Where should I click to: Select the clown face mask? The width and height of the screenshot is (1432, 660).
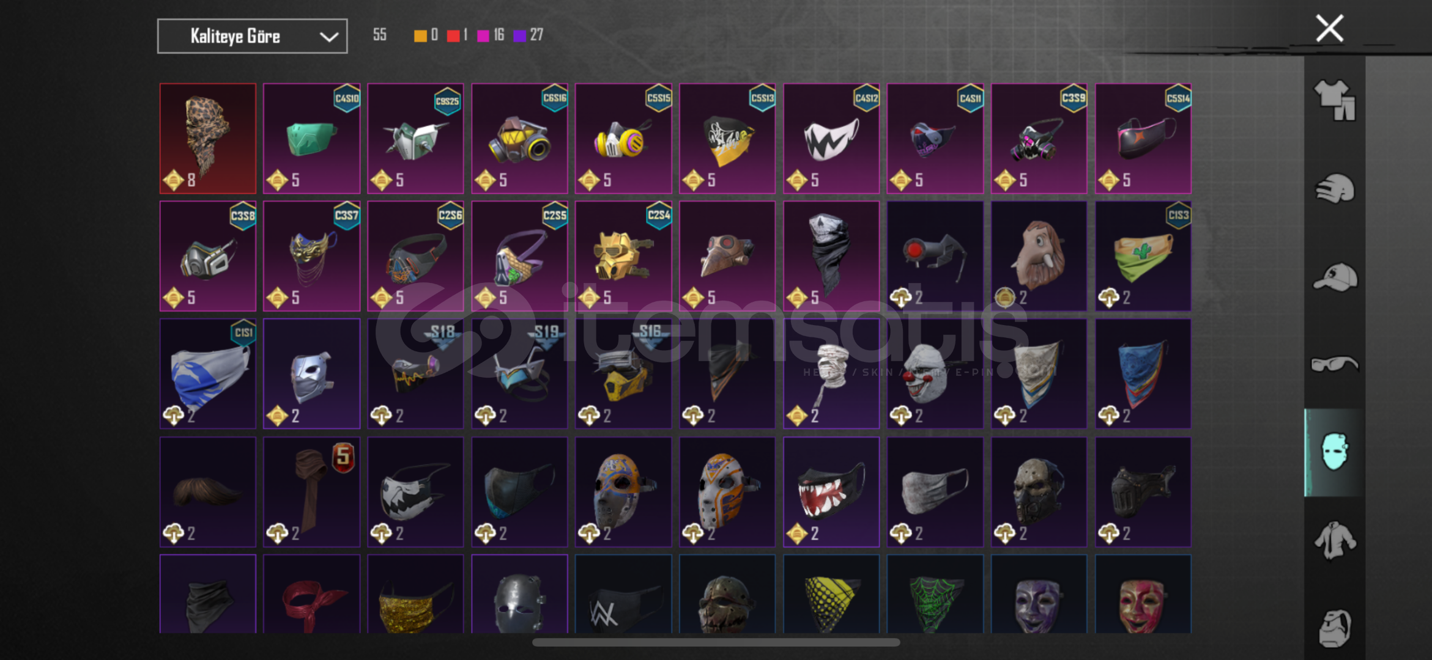(935, 373)
